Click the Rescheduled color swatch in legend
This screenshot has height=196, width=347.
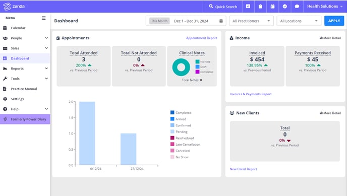pos(172,138)
